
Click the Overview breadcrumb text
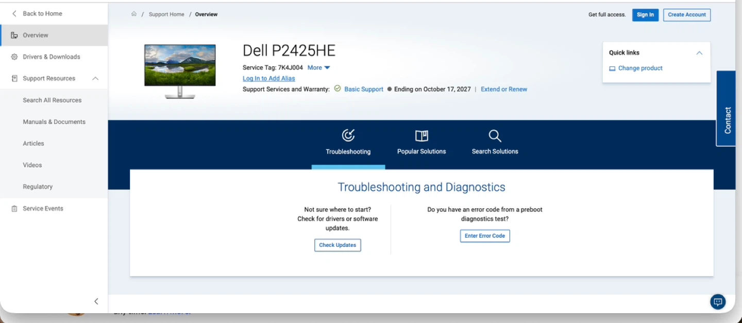pyautogui.click(x=206, y=14)
